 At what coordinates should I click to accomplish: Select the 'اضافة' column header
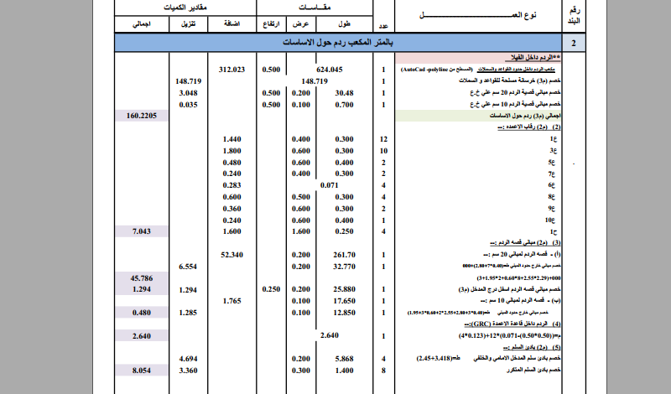(x=232, y=24)
